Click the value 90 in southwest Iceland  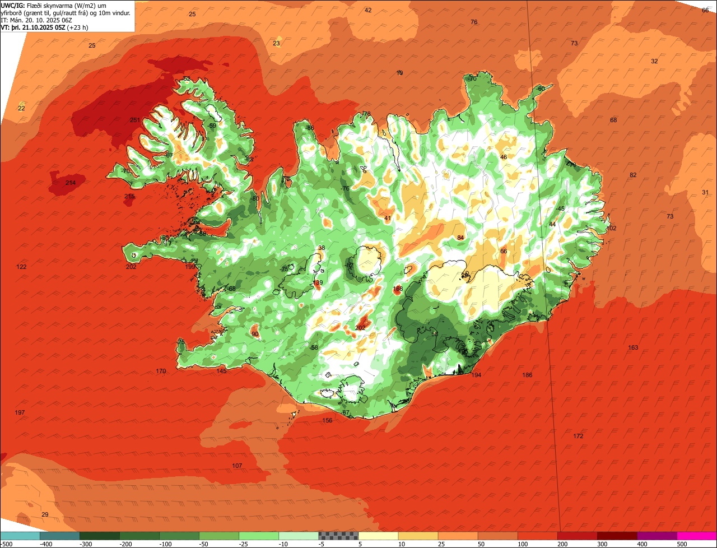click(255, 335)
